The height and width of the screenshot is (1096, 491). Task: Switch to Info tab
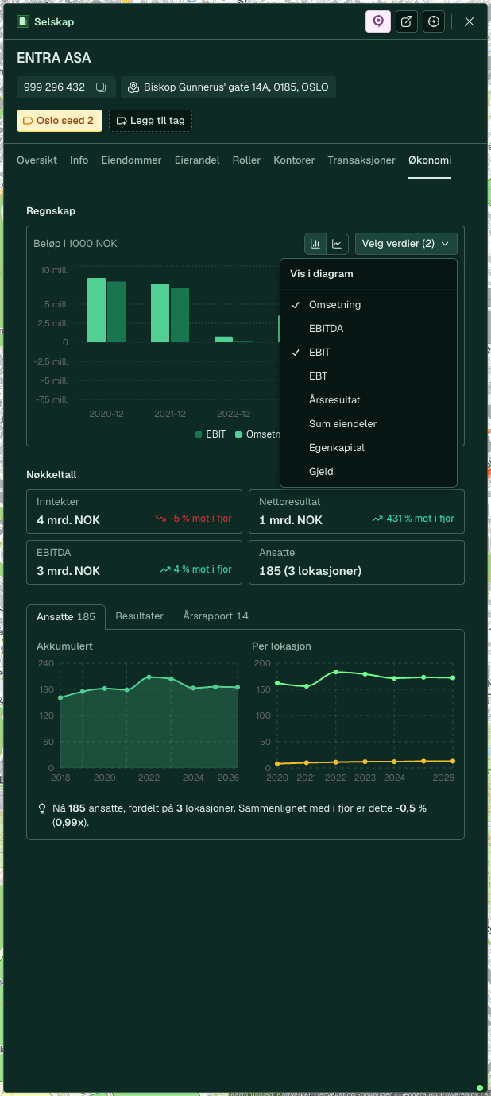79,160
